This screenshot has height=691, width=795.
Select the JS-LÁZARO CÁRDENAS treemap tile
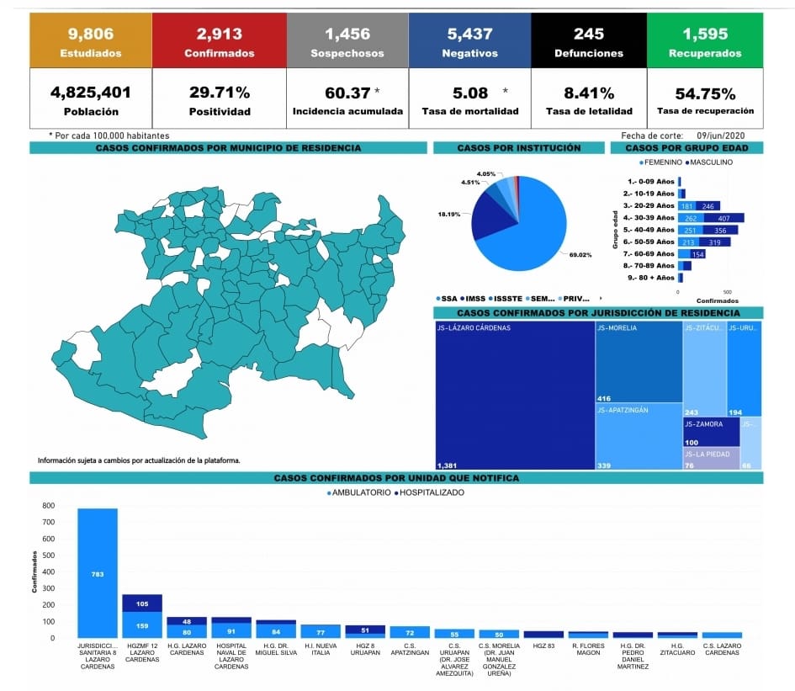(x=514, y=396)
